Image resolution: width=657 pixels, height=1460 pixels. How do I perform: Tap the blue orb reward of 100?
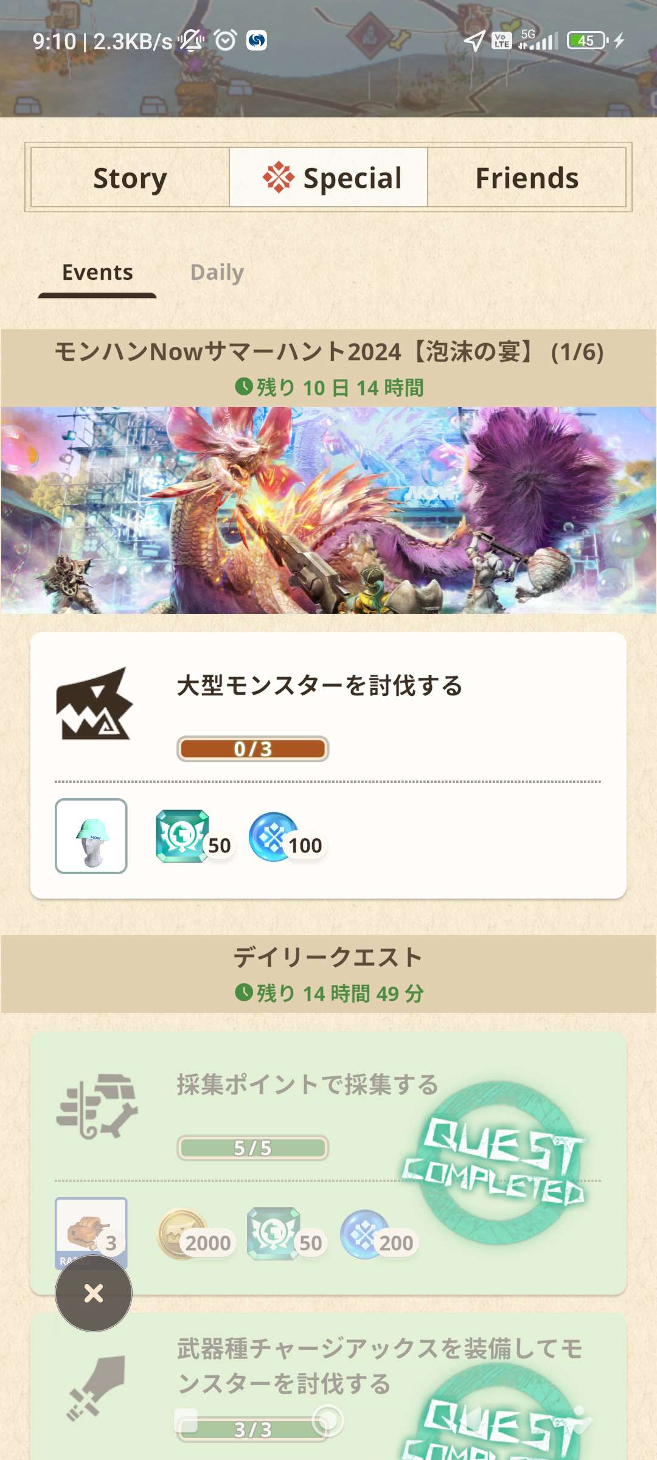(x=286, y=837)
